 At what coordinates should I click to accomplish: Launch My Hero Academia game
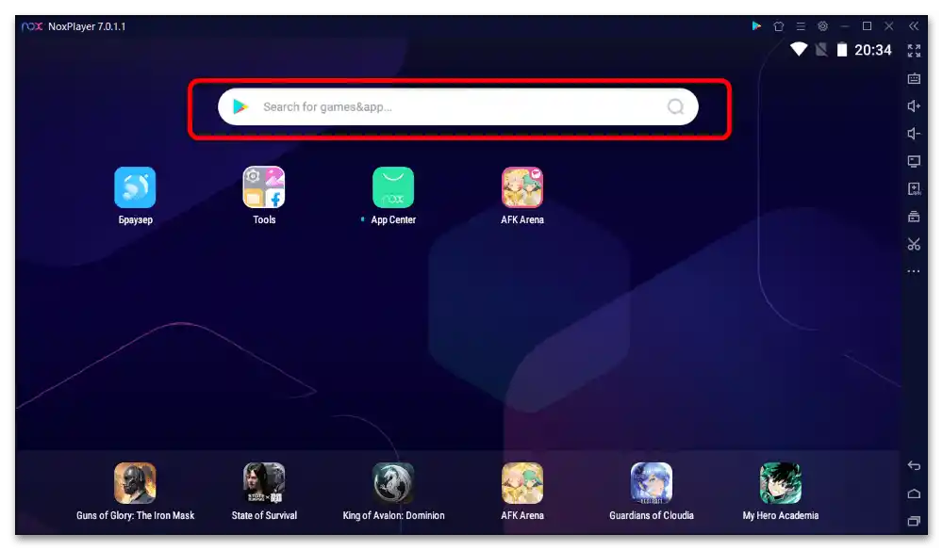coord(781,483)
